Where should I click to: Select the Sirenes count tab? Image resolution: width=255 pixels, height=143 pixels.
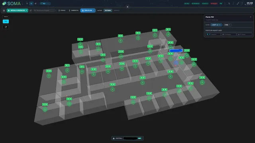244,35
